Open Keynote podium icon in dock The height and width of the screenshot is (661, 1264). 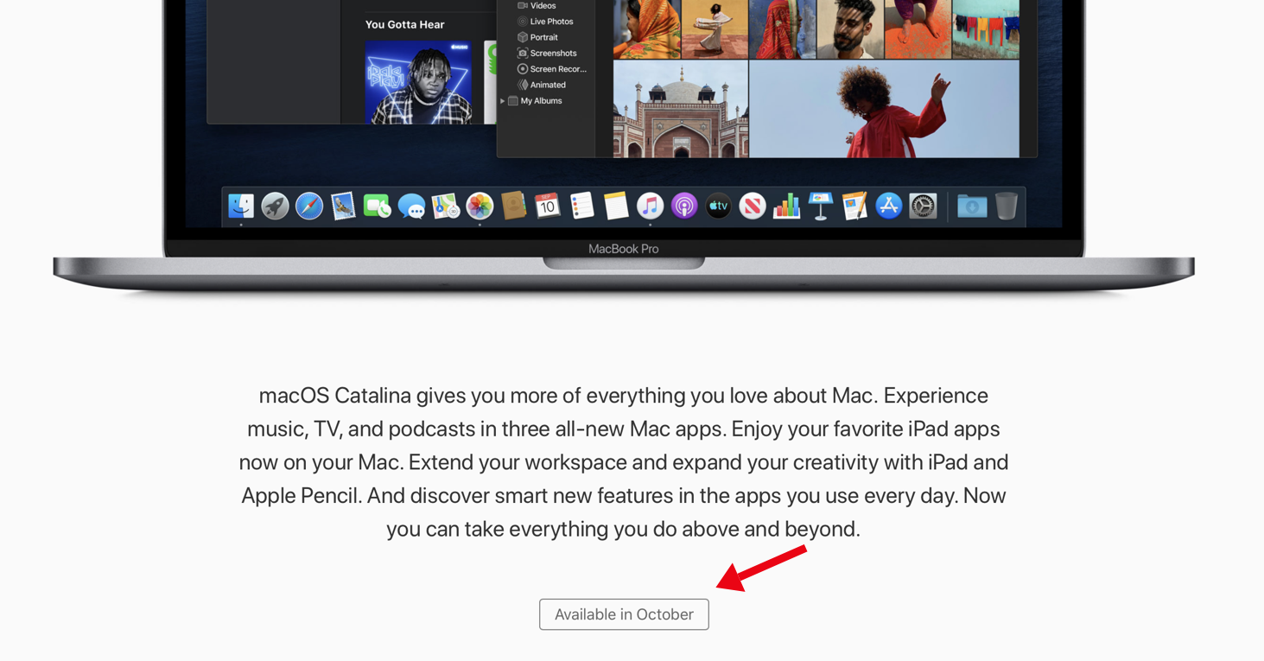click(x=820, y=206)
